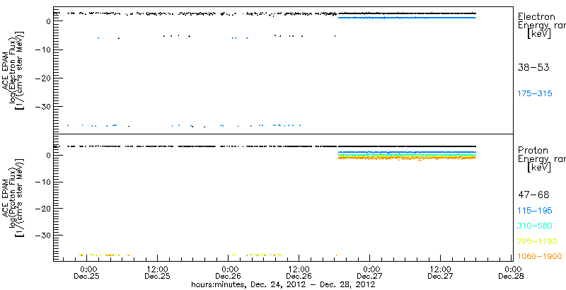The height and width of the screenshot is (290, 566).
Task: Click the 38-53 electron energy legend label
Action: 533,67
